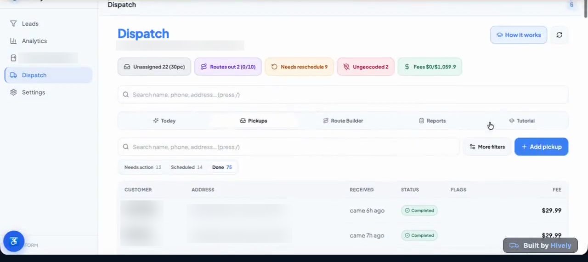Click the Dispatch truck icon
The height and width of the screenshot is (262, 588).
point(13,75)
